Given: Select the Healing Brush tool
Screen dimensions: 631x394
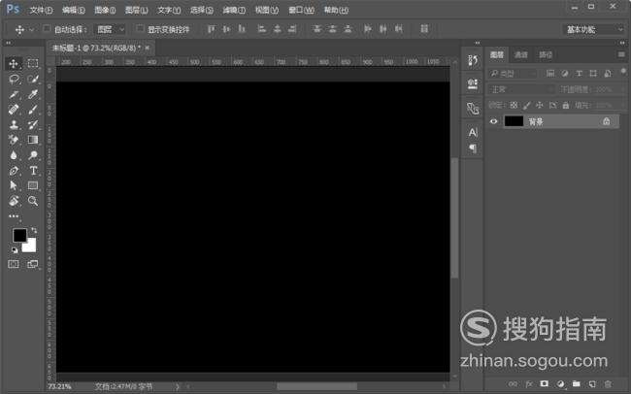Looking at the screenshot, I should click(x=14, y=110).
